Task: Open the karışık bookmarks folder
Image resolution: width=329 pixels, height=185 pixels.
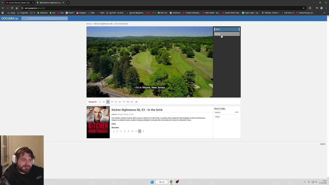Action: [x=12, y=13]
